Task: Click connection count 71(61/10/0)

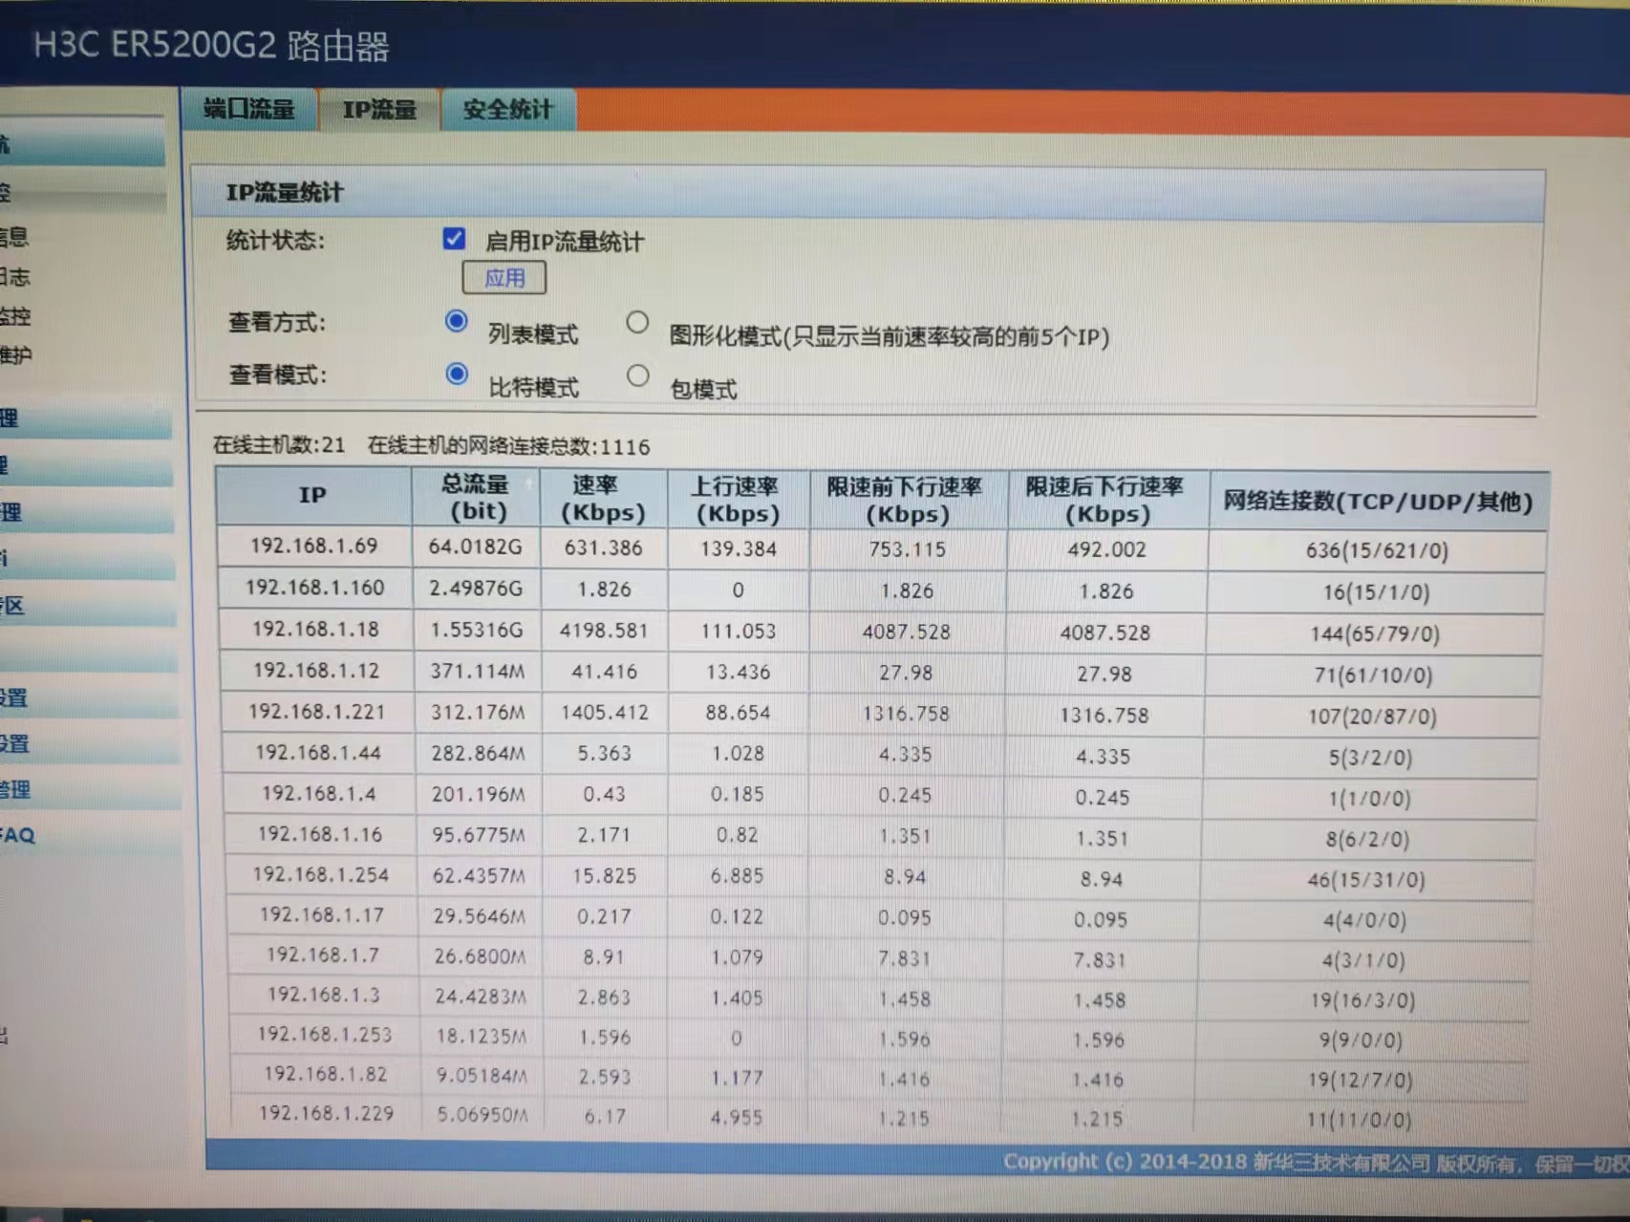Action: point(1373,675)
